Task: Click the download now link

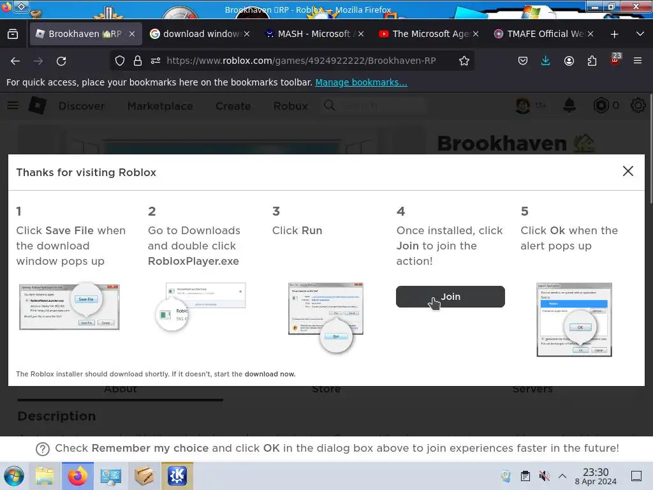Action: [x=270, y=374]
